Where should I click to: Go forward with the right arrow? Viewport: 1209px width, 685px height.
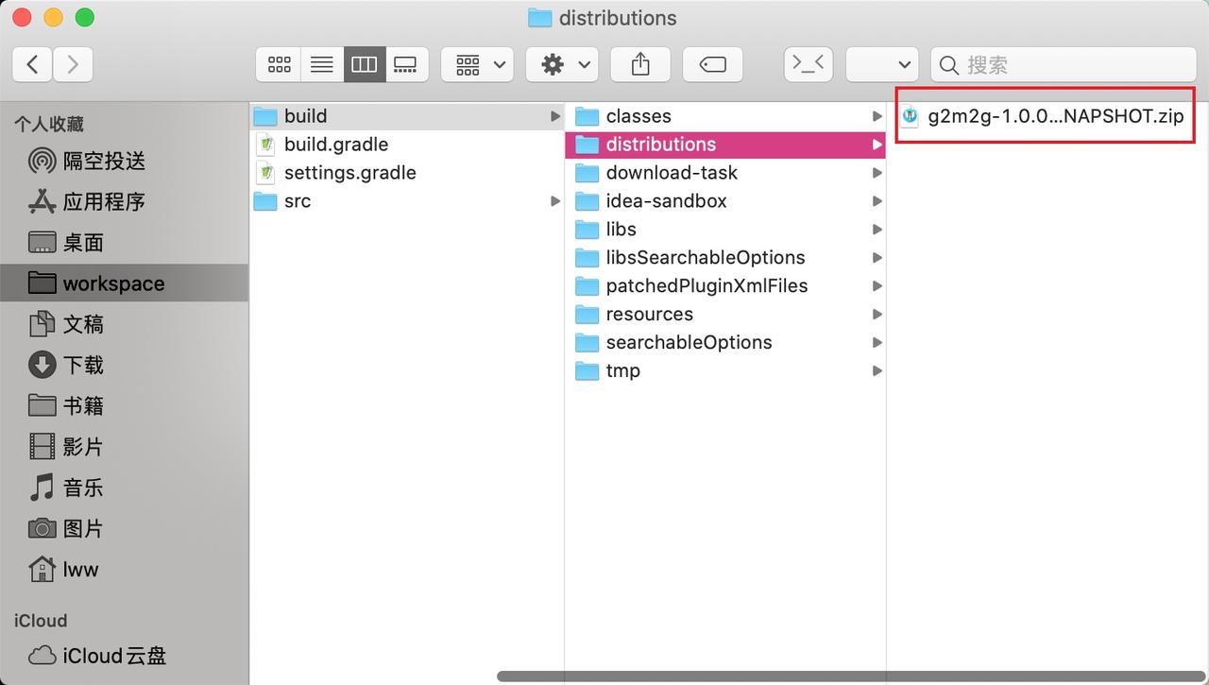click(73, 64)
